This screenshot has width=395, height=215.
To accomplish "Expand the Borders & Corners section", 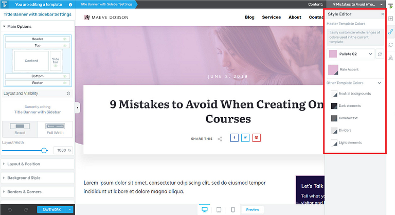I will pos(38,191).
